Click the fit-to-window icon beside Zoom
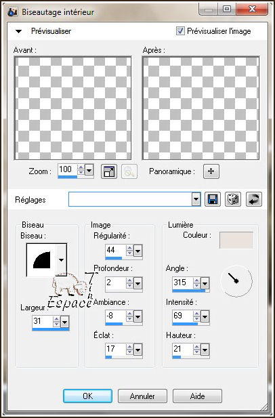The height and width of the screenshot is (418, 275). [x=109, y=171]
